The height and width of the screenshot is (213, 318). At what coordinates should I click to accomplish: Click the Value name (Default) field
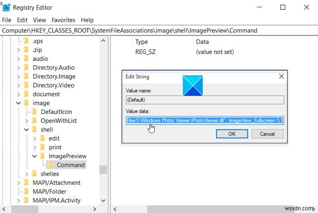point(205,100)
